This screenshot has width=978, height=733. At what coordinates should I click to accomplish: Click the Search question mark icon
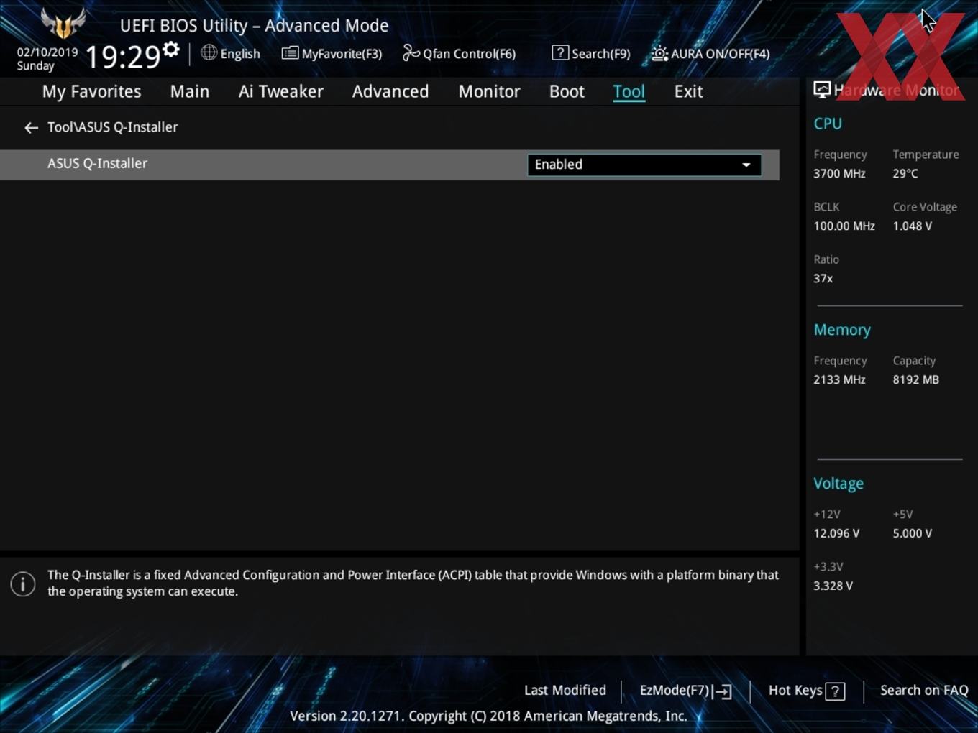pyautogui.click(x=560, y=52)
